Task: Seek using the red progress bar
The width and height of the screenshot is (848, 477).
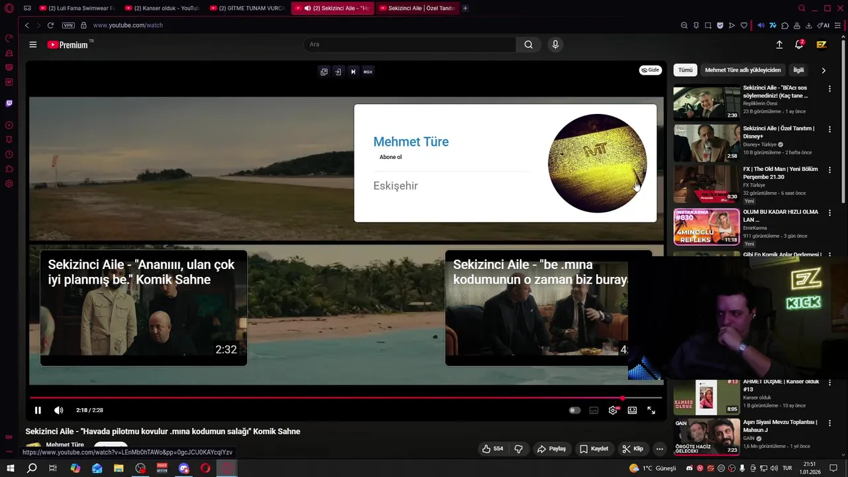Action: (345, 398)
